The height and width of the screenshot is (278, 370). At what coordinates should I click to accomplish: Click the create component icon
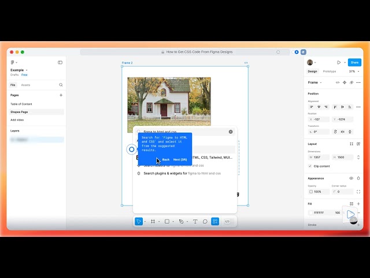click(345, 82)
